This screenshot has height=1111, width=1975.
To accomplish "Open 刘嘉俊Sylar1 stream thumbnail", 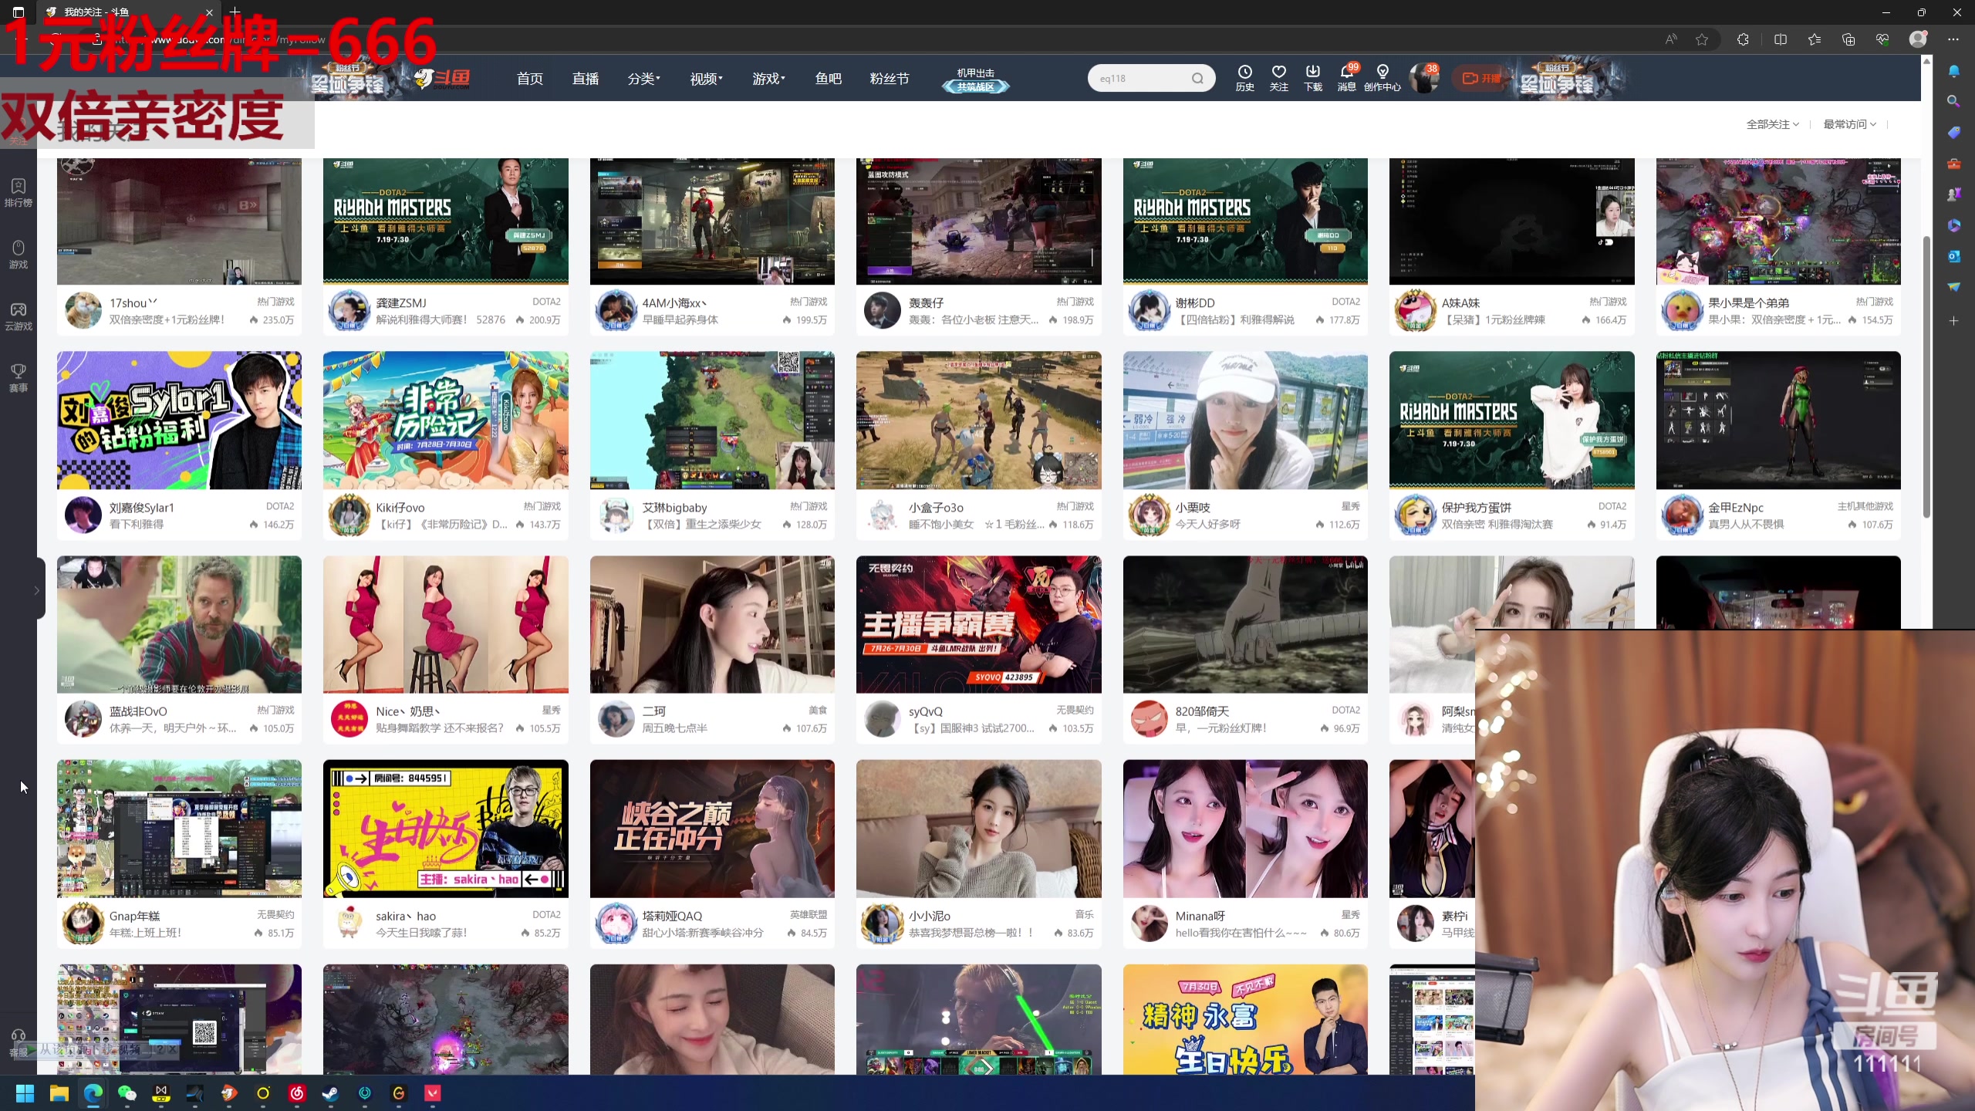I will click(179, 420).
